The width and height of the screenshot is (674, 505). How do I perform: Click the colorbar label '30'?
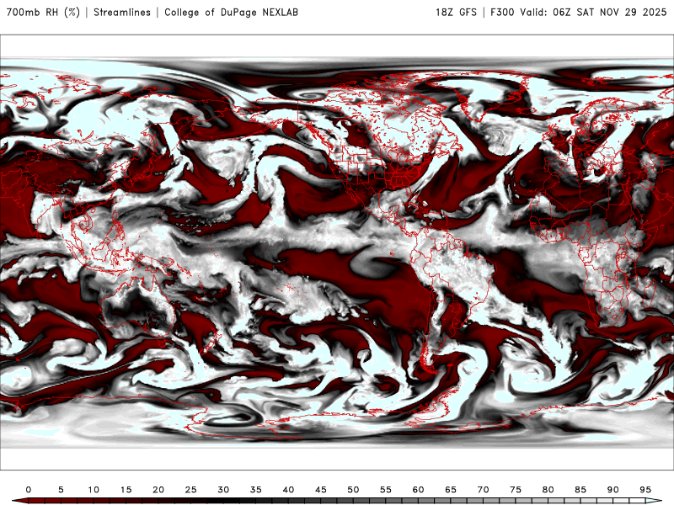tap(223, 490)
